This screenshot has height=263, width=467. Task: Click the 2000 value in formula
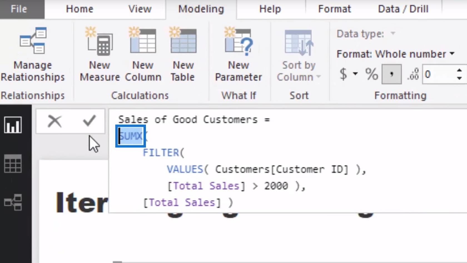[x=276, y=186]
